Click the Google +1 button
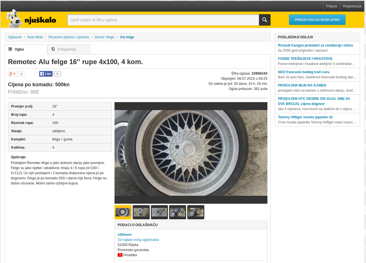366x263 pixels. (x=13, y=74)
